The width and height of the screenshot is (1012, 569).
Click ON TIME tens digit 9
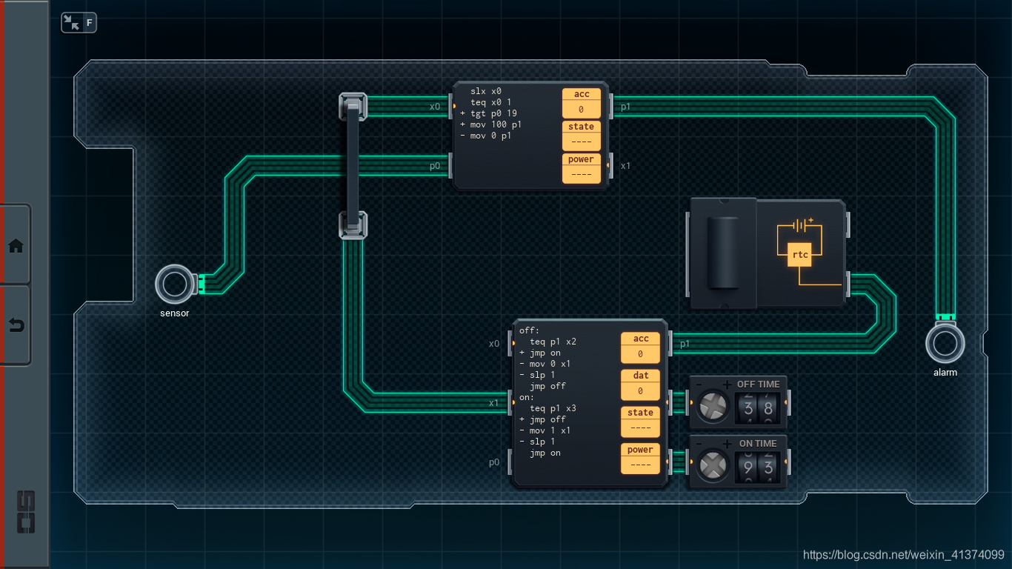(748, 467)
